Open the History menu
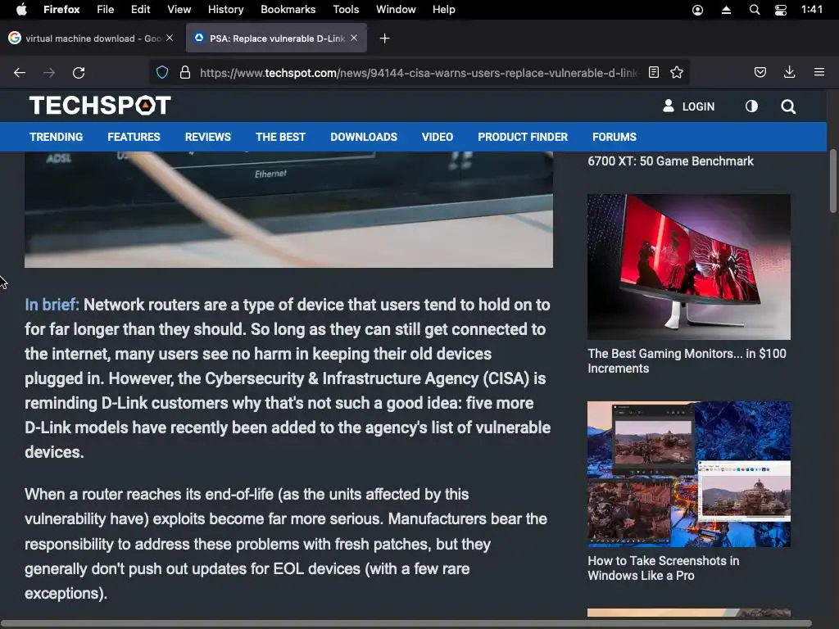Viewport: 839px width, 629px height. click(x=226, y=9)
